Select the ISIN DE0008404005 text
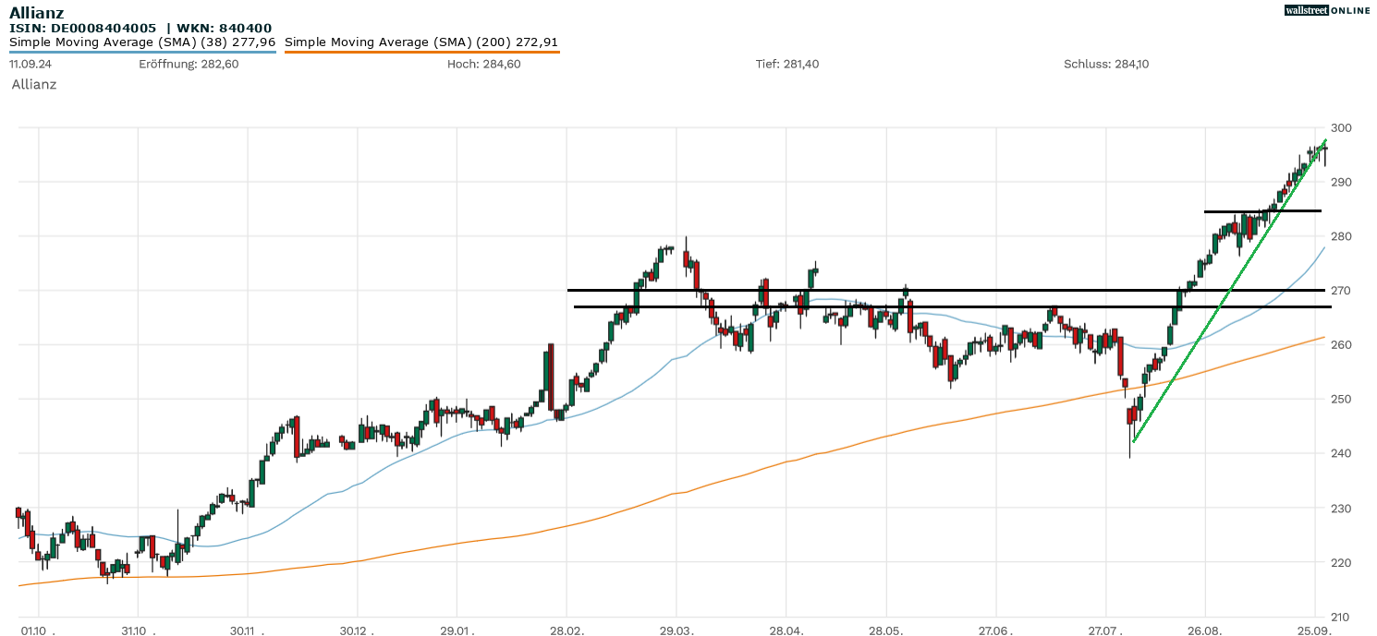Viewport: 1377px width, 636px height. pyautogui.click(x=83, y=29)
